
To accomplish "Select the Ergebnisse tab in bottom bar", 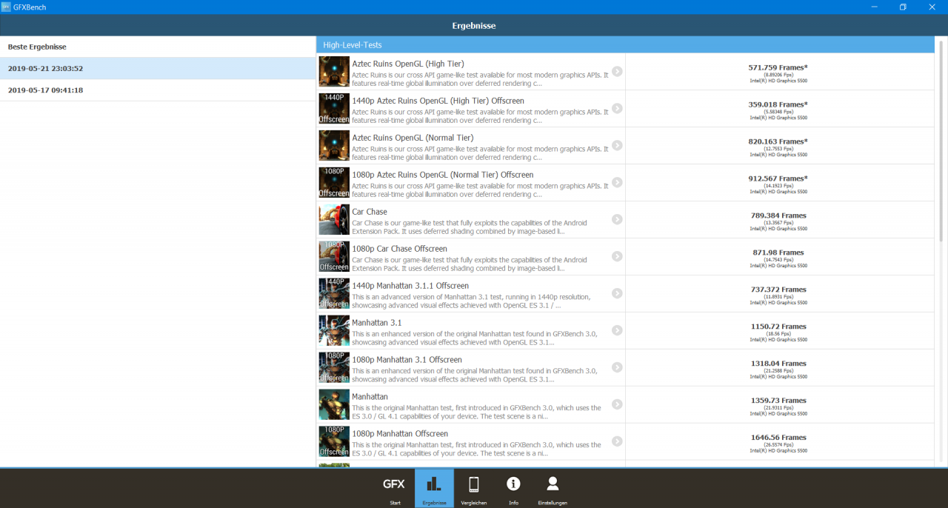I will point(434,488).
